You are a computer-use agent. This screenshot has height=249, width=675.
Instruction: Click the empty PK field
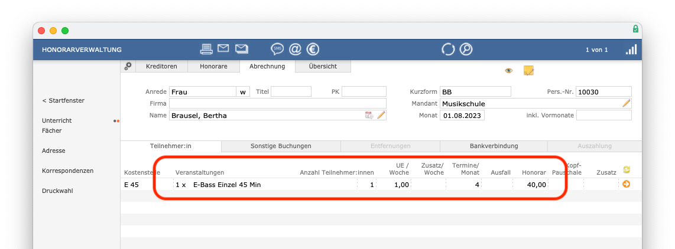[364, 91]
